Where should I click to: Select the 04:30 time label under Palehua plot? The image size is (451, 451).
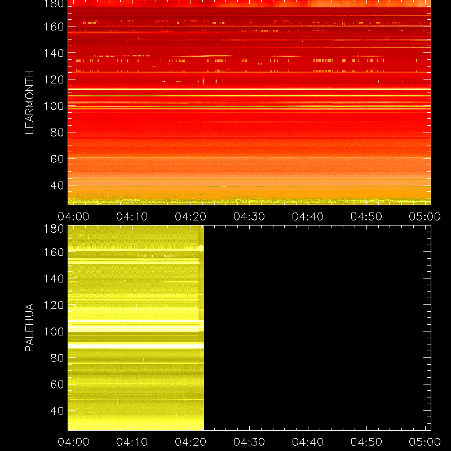click(249, 442)
